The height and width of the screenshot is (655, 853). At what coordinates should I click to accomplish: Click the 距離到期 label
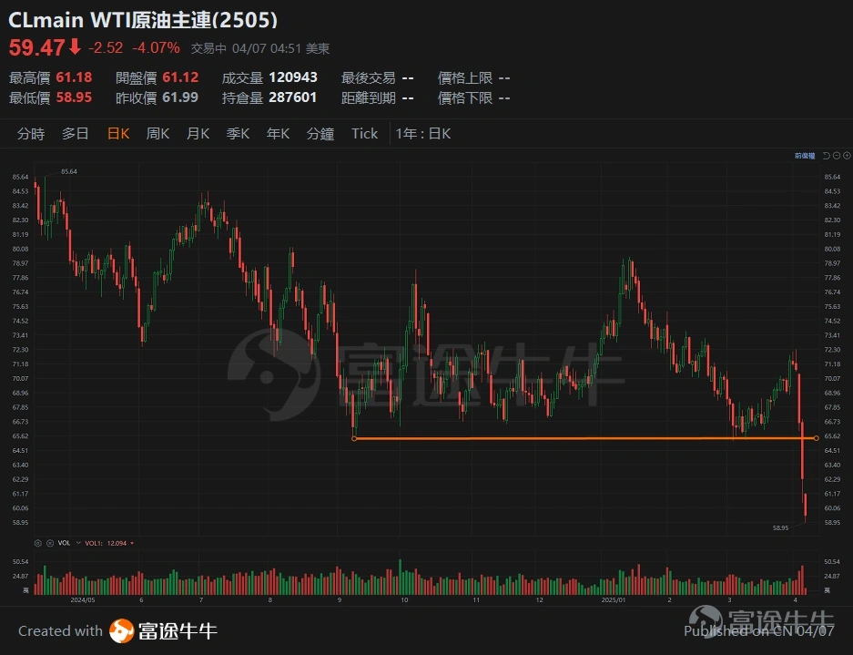click(369, 98)
